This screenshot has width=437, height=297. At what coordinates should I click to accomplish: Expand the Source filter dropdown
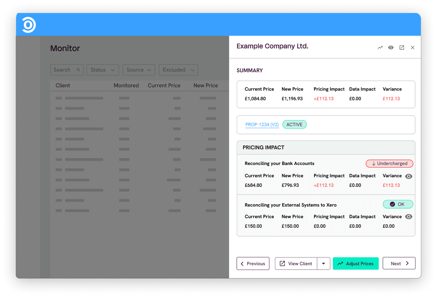[139, 70]
